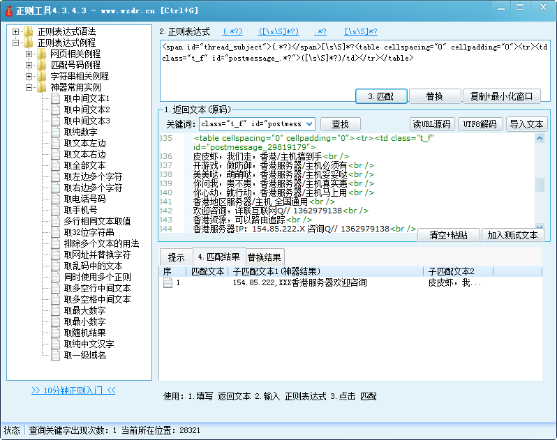
Task: Switch to the 替换结果 tab
Action: pyautogui.click(x=265, y=257)
